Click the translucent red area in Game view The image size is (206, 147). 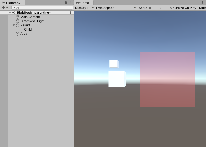(167, 79)
